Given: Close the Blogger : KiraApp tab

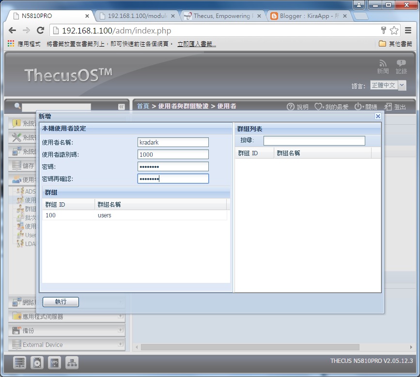Looking at the screenshot, I should click(345, 16).
